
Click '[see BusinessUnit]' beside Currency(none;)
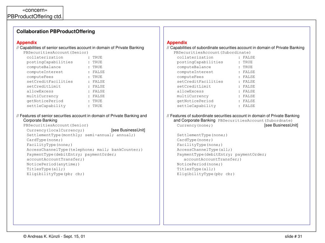(x=281, y=125)
